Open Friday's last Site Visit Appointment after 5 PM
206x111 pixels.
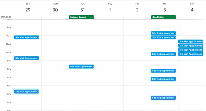163,98
